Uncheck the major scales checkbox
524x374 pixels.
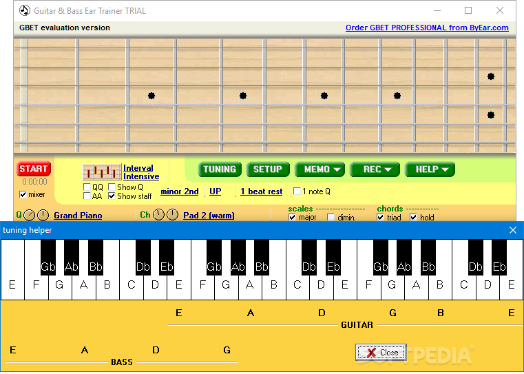pyautogui.click(x=292, y=217)
